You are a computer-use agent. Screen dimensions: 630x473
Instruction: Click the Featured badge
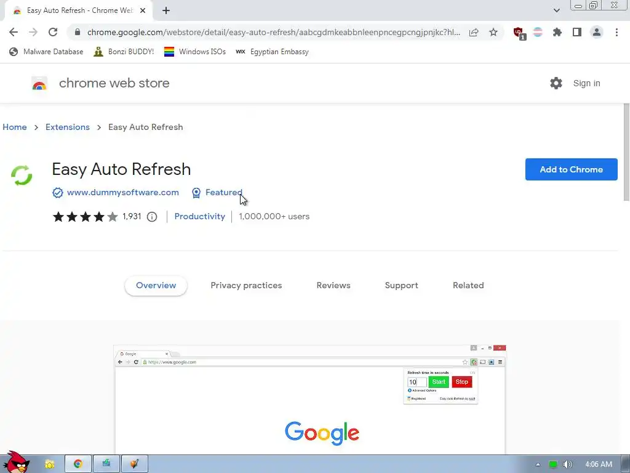click(x=217, y=193)
